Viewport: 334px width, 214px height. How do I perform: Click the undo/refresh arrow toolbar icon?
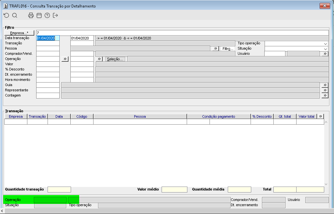pos(7,15)
